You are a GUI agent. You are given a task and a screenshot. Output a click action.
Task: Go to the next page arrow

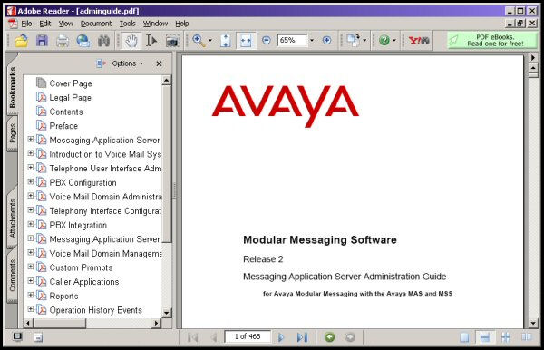pyautogui.click(x=281, y=337)
